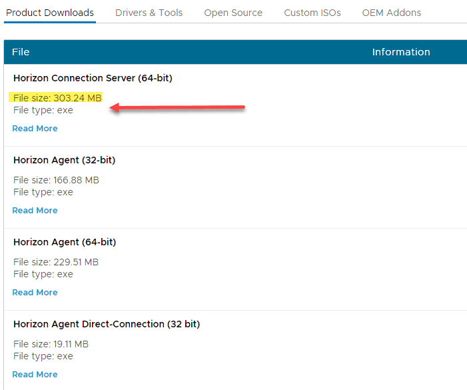
Task: Select the Horizon Agent (64-bit) title
Action: tap(65, 242)
